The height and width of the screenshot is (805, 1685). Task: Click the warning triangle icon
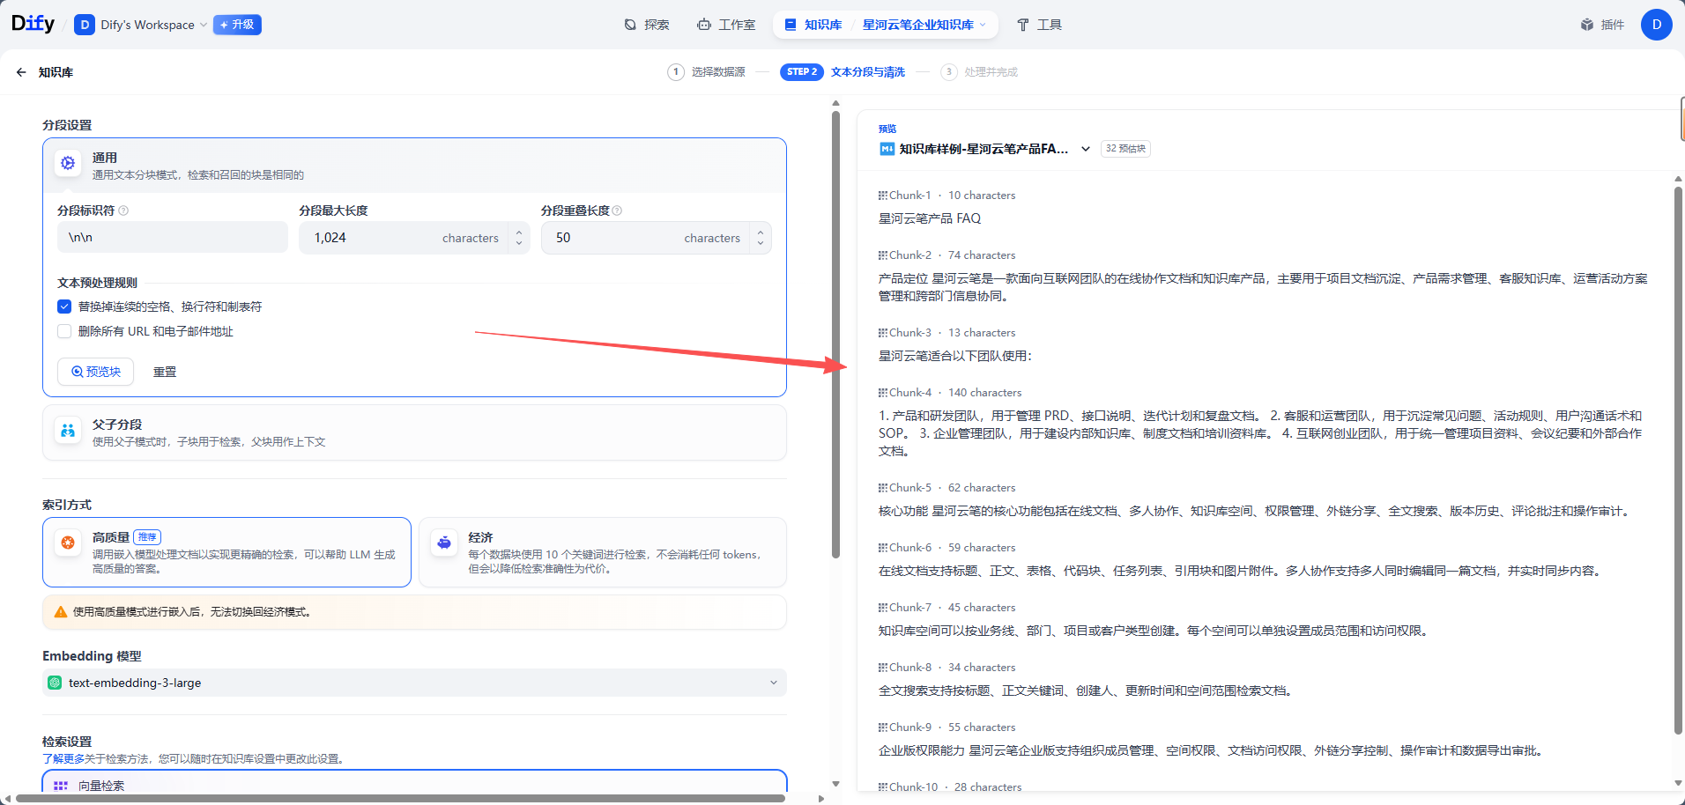(x=61, y=612)
